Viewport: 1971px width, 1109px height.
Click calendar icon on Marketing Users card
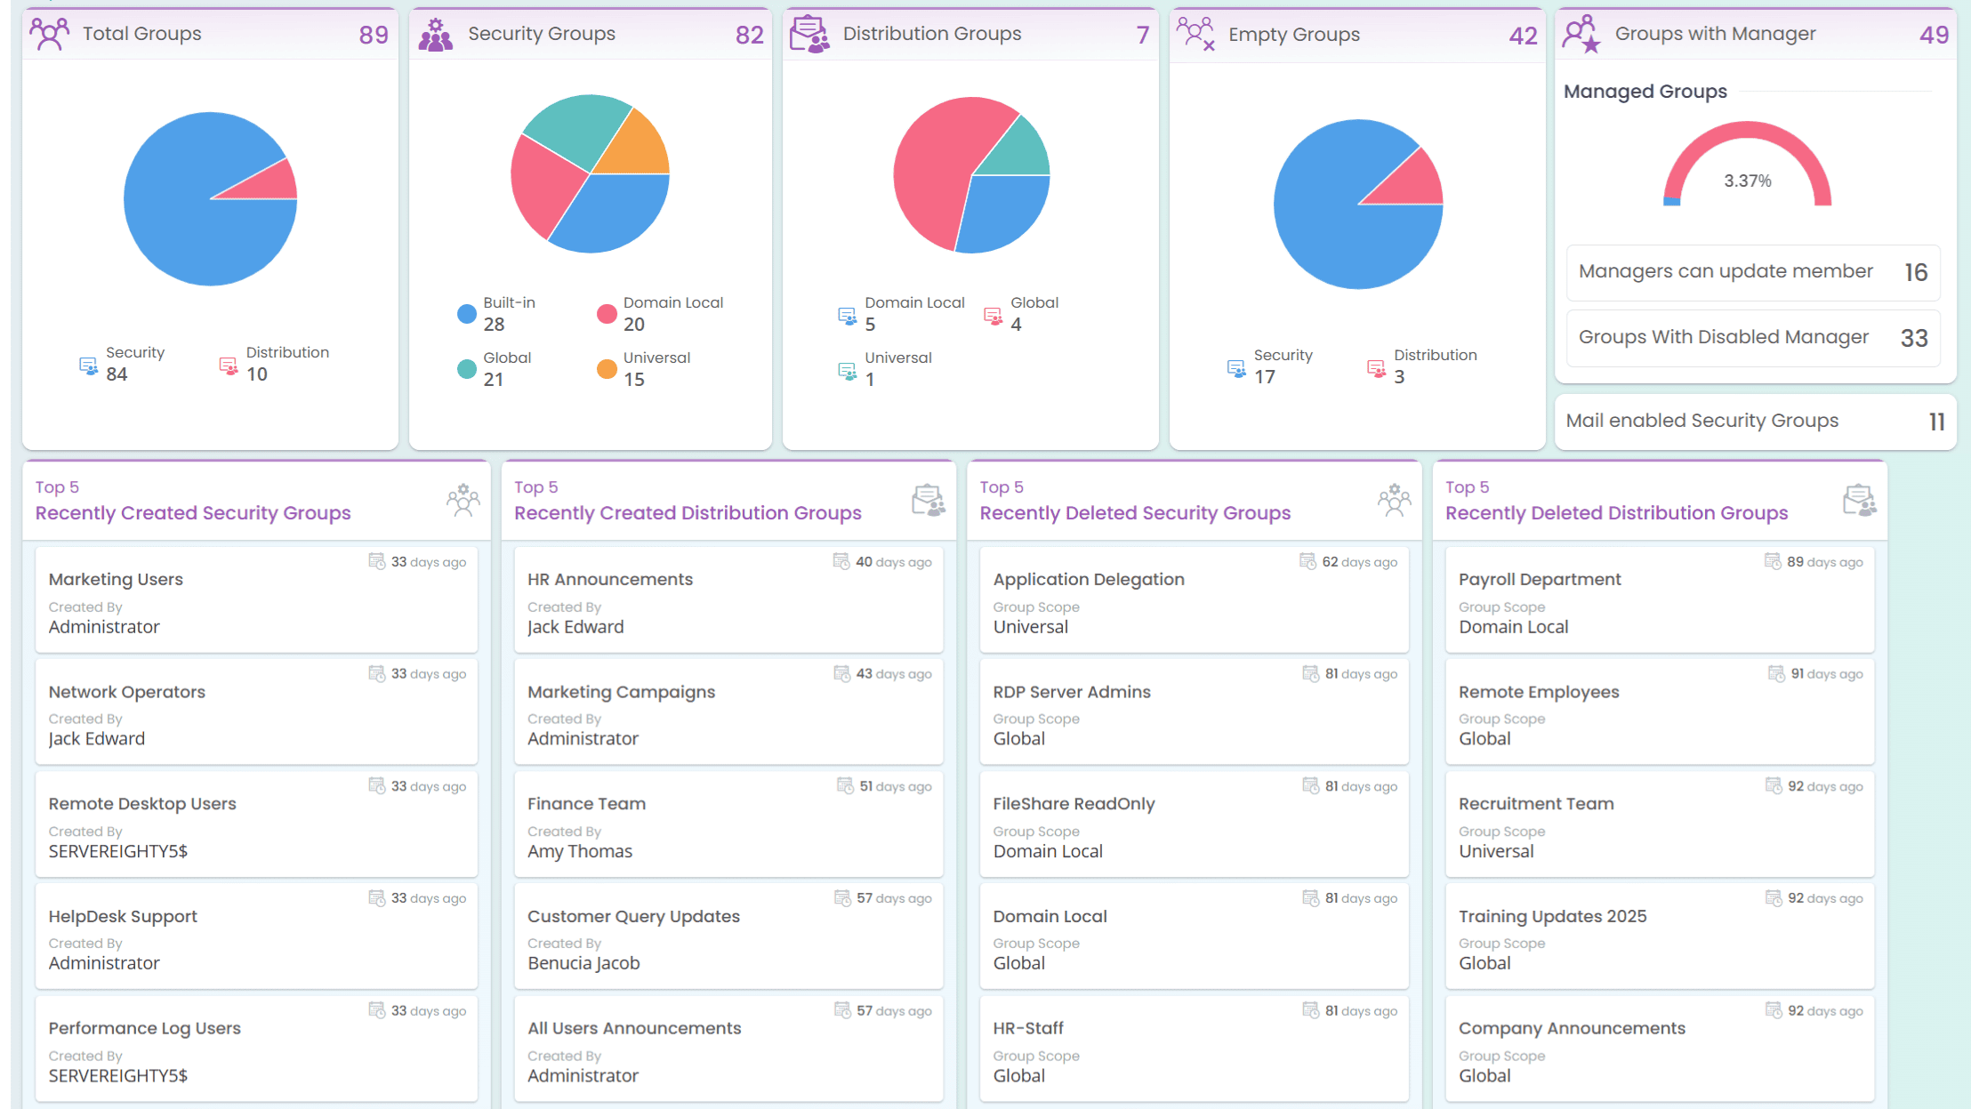click(x=377, y=561)
